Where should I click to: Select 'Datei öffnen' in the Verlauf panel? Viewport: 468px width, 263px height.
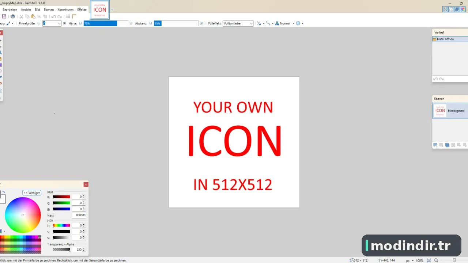450,39
